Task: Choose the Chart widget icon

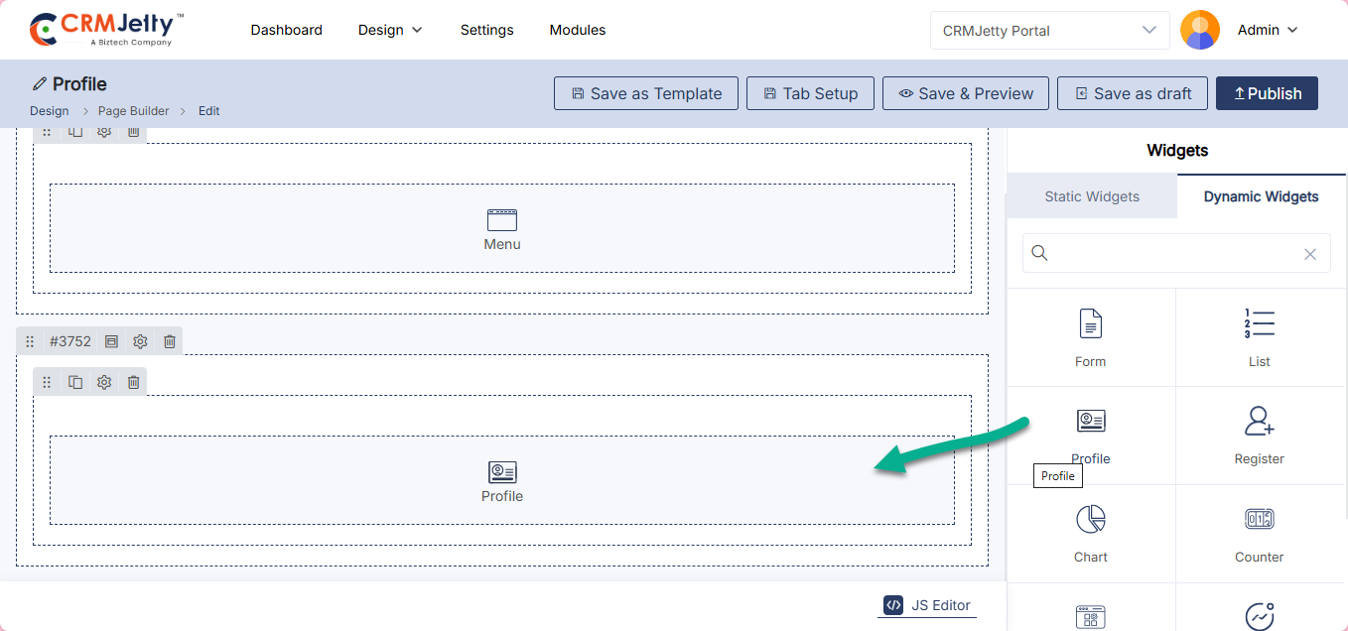Action: pyautogui.click(x=1090, y=520)
